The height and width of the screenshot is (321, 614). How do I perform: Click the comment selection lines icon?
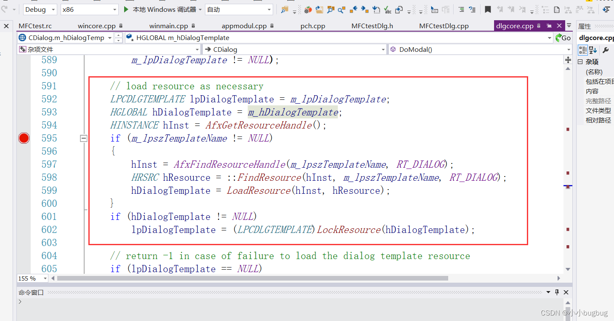[x=461, y=9]
